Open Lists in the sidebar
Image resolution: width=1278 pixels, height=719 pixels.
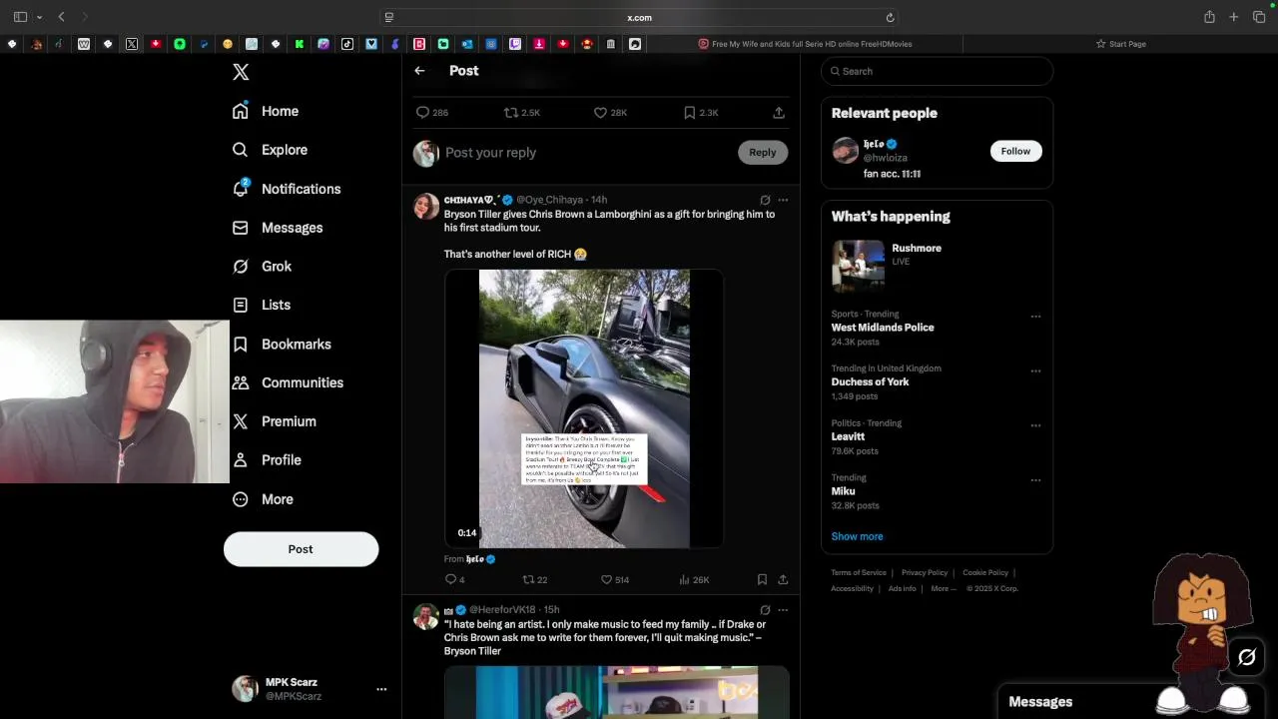point(262,305)
